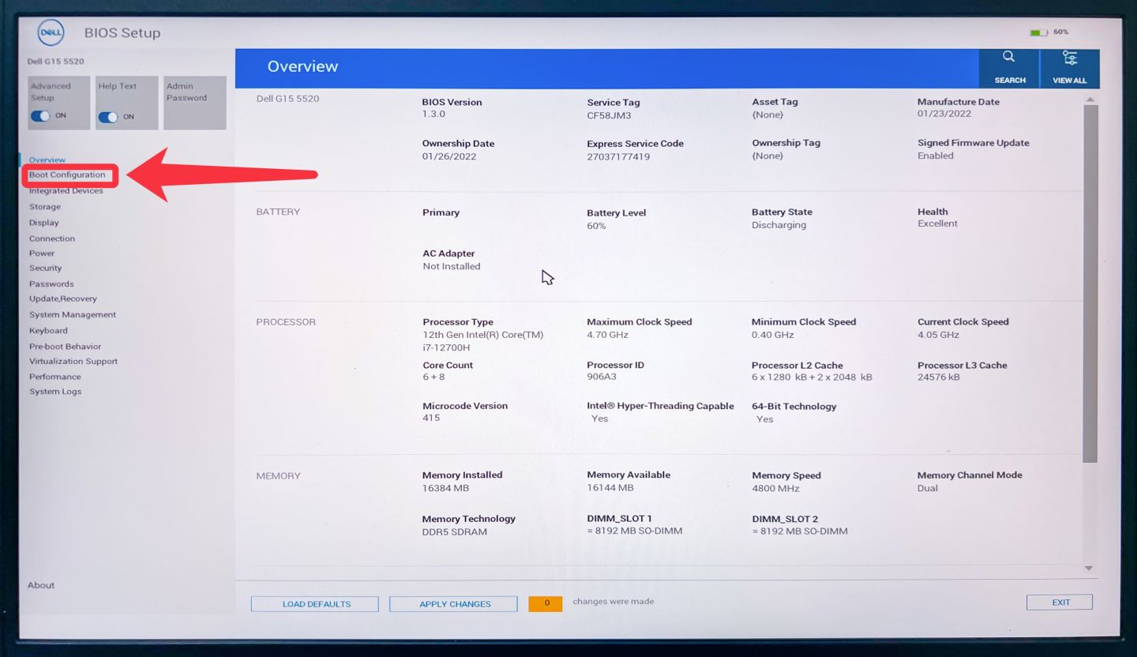Toggle Advanced Setup switch off
Image resolution: width=1137 pixels, height=657 pixels.
40,116
